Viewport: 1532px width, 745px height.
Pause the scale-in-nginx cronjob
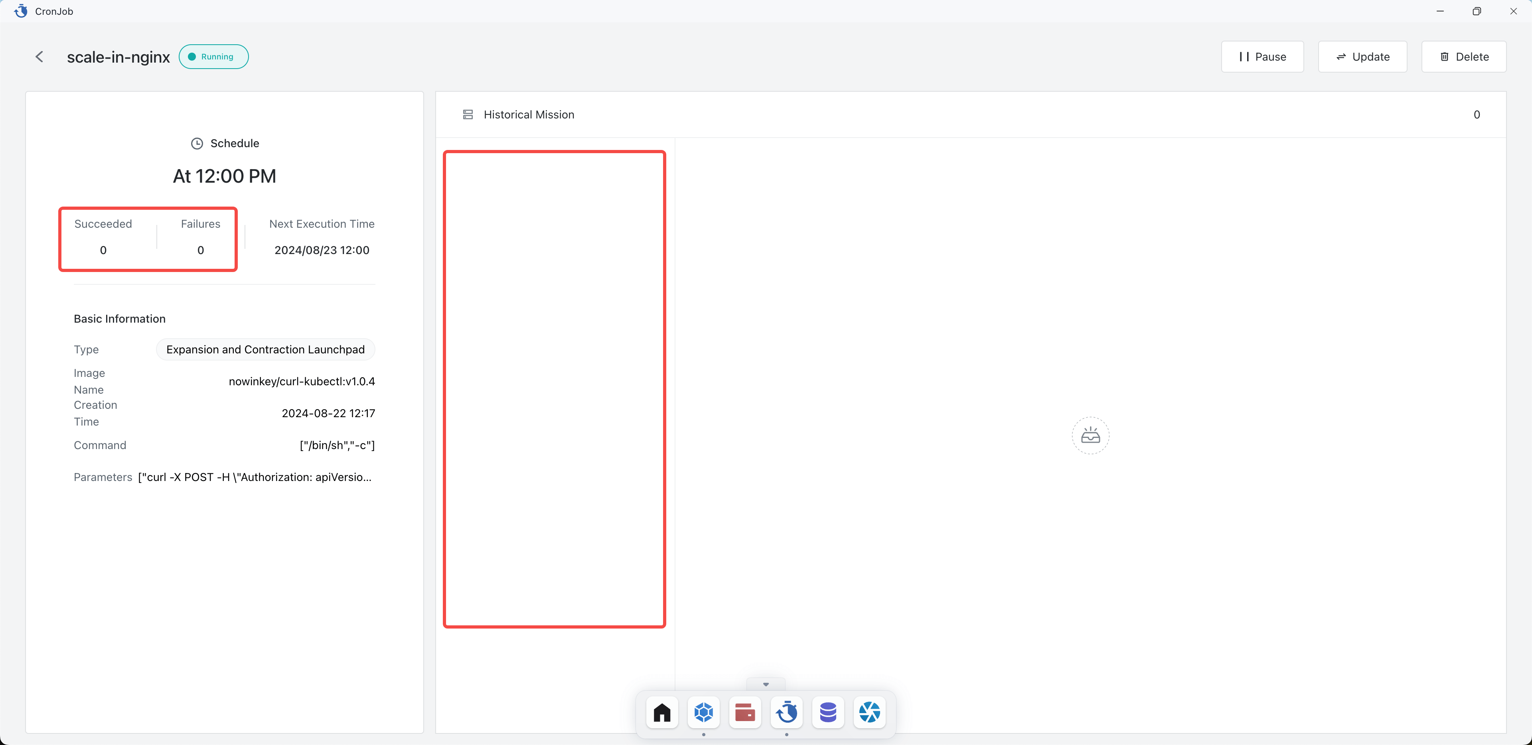1262,57
